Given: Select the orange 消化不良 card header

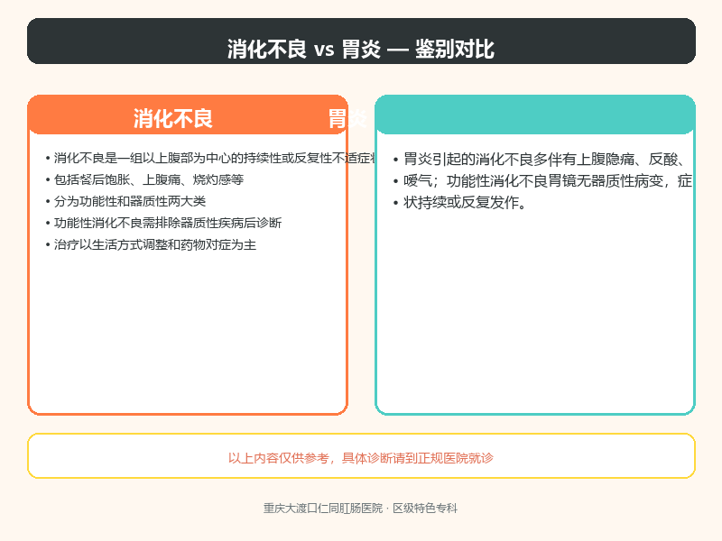Looking at the screenshot, I should coord(188,115).
